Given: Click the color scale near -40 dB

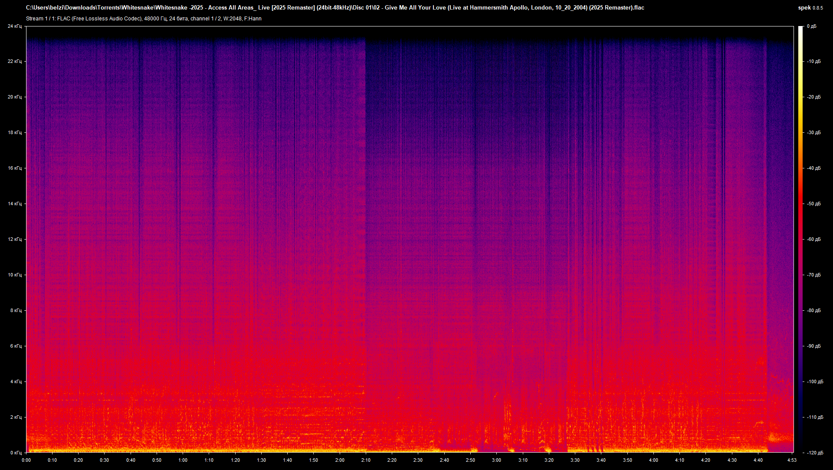Looking at the screenshot, I should 800,168.
